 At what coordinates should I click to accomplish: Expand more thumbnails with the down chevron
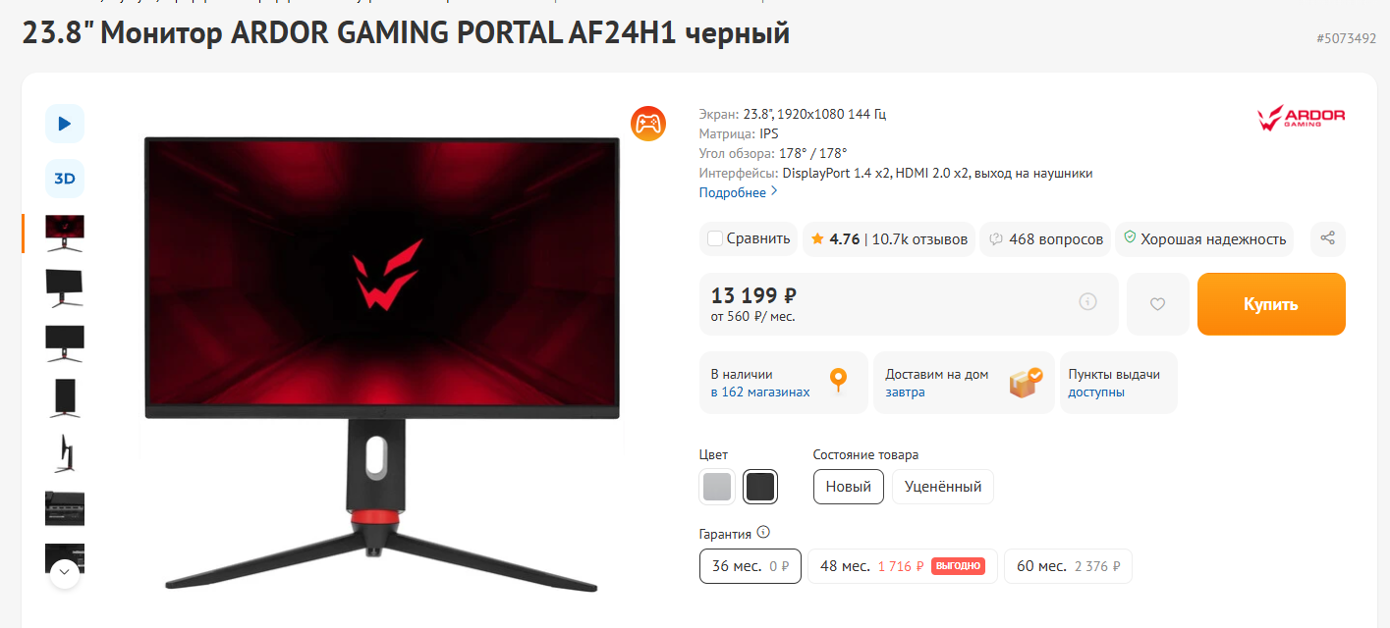65,571
